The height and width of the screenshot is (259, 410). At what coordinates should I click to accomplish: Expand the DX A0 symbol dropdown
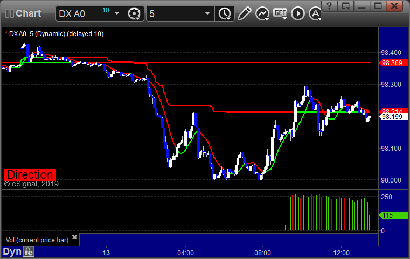[117, 13]
